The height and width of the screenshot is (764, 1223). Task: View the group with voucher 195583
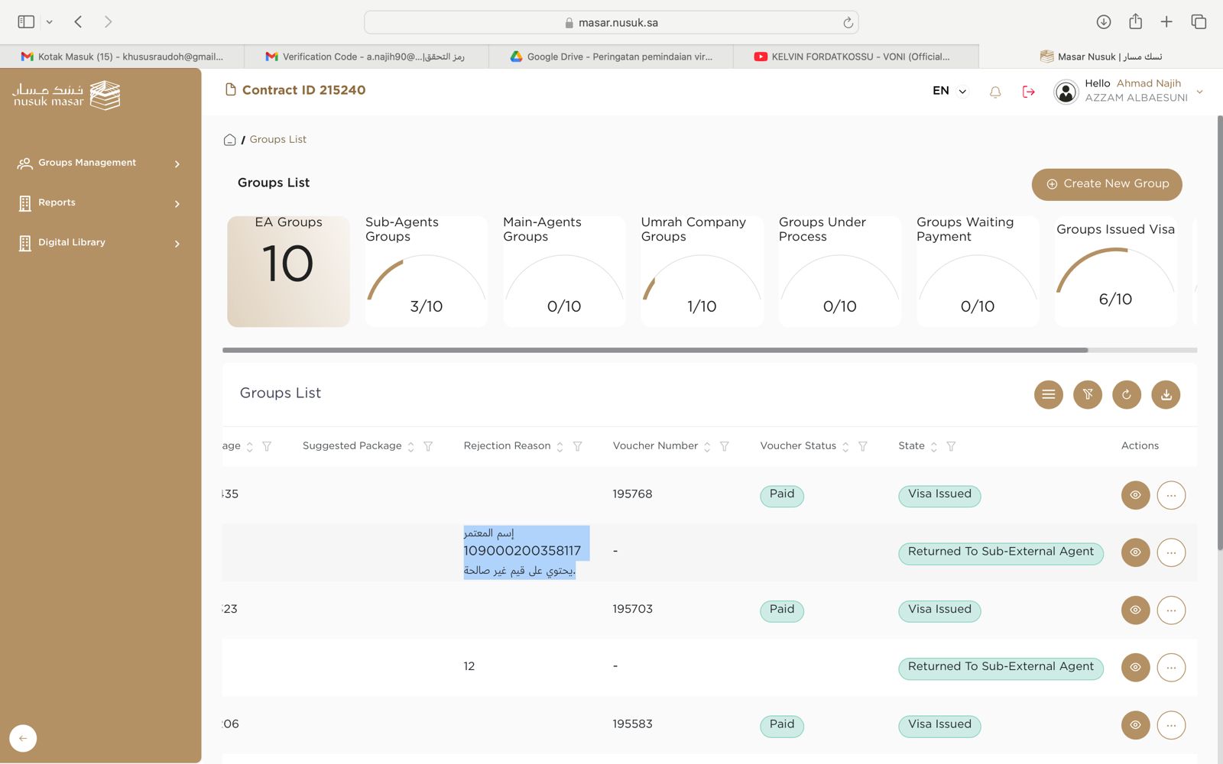pyautogui.click(x=1135, y=725)
